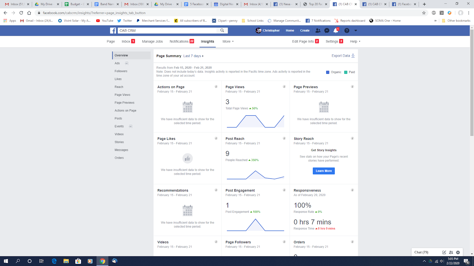474x266 pixels.
Task: Click the Export Data link
Action: coord(343,56)
